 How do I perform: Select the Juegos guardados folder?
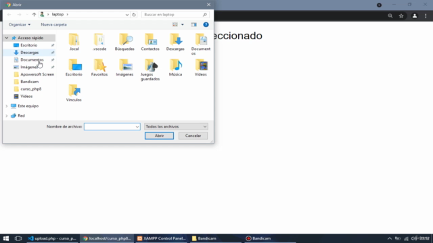click(150, 70)
